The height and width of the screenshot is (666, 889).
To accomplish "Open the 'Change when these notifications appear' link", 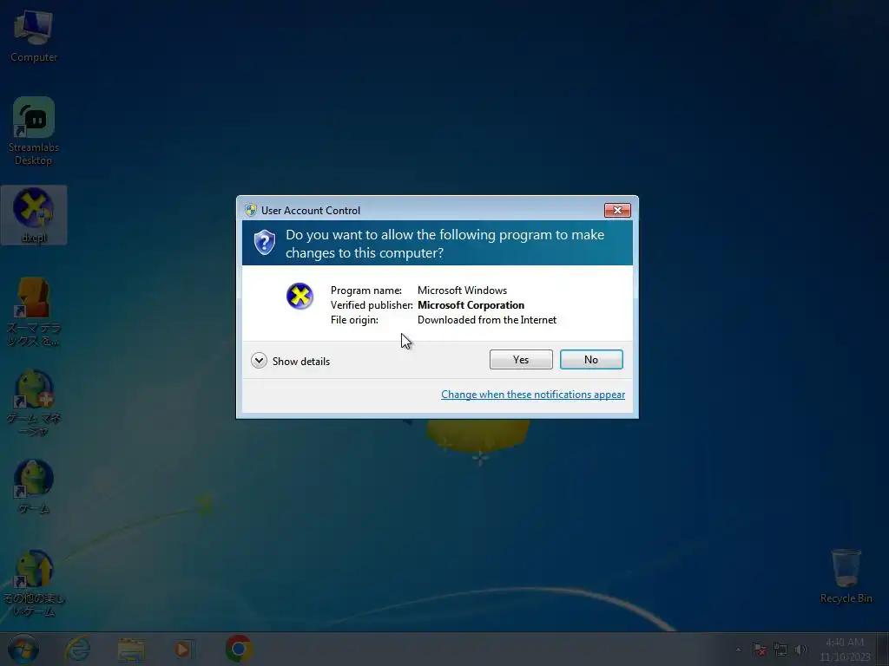I will (533, 395).
